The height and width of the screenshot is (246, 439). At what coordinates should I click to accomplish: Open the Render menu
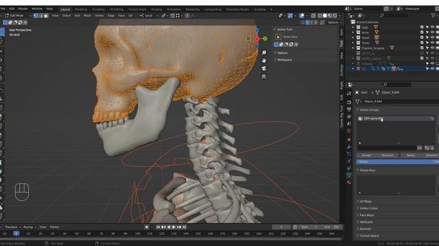pos(23,9)
